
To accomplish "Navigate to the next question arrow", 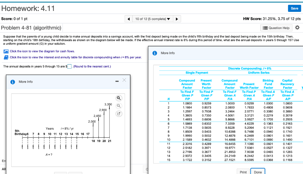I will 177,18.
